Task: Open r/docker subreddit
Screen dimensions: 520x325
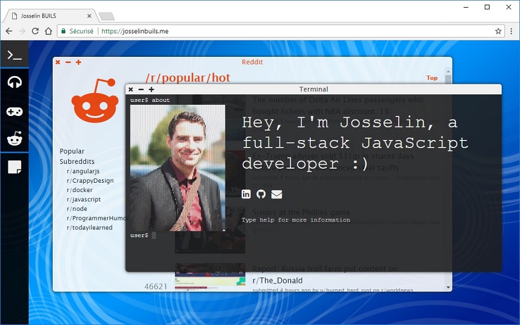Action: pyautogui.click(x=79, y=190)
